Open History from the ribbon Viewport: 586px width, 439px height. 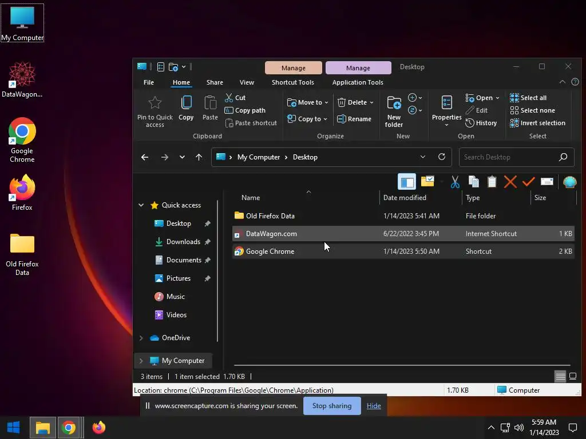[x=481, y=123]
